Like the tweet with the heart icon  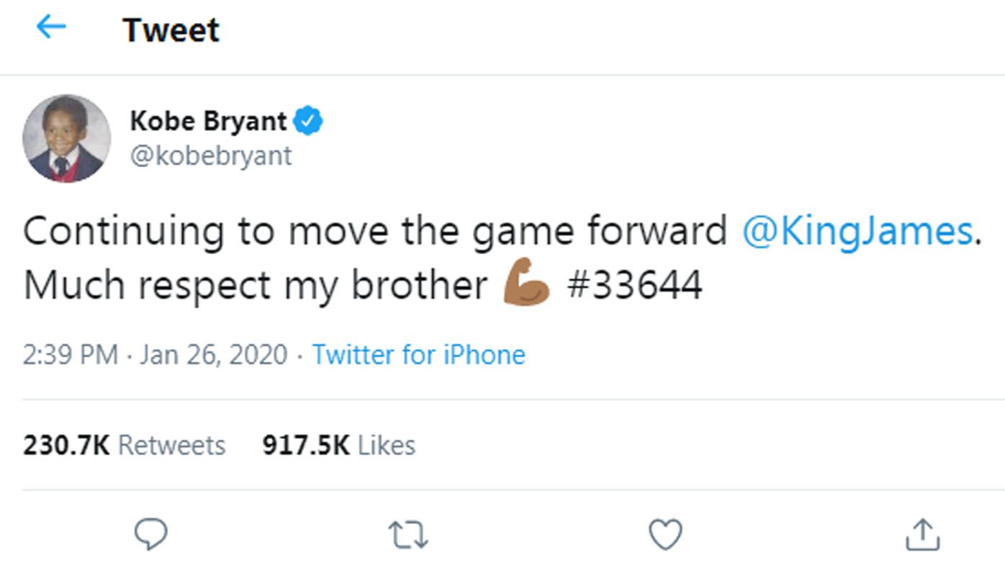[x=665, y=535]
